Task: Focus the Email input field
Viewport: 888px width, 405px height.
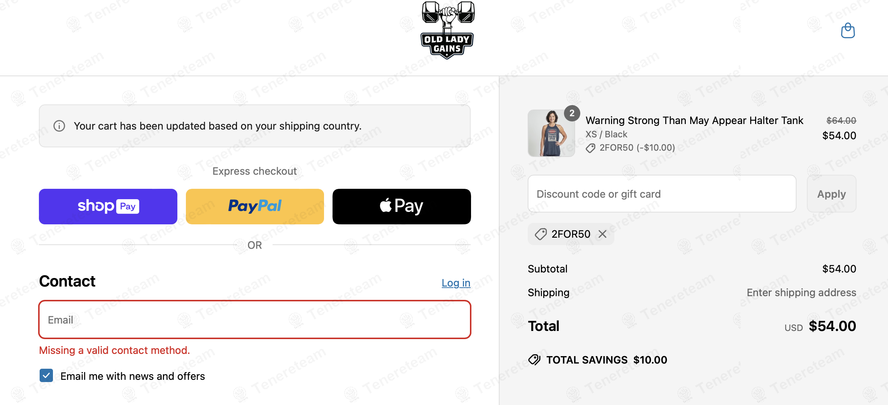Action: 254,319
